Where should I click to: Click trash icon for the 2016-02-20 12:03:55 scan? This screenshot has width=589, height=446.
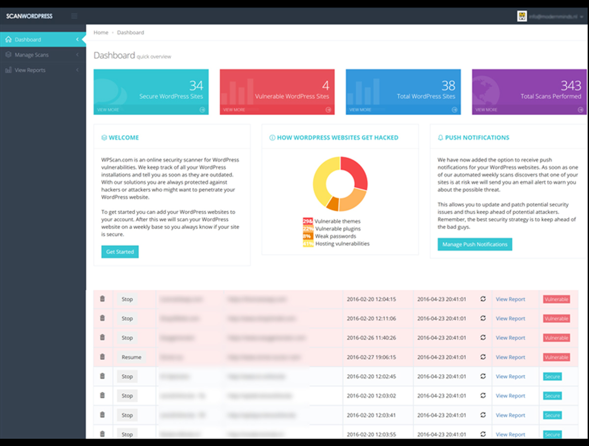103,434
